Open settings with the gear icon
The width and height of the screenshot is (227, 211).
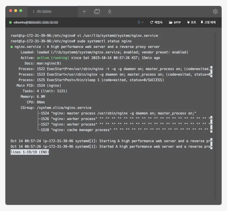[x=215, y=11]
